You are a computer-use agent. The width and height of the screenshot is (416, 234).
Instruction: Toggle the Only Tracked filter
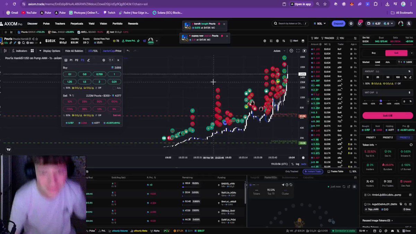coord(292,171)
